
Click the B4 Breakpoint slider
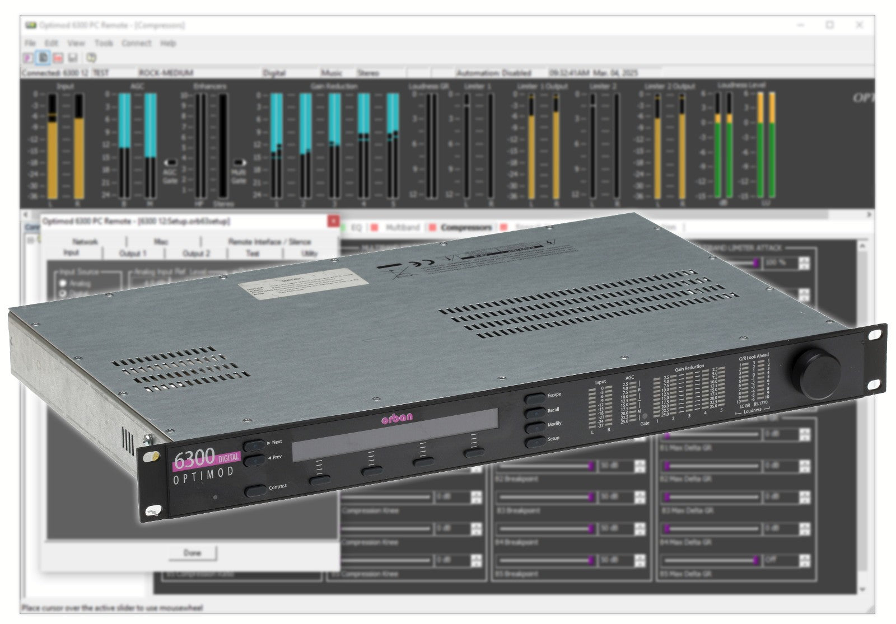[x=547, y=529]
